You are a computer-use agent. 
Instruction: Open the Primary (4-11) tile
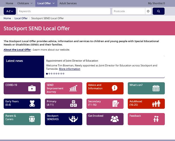(64, 104)
